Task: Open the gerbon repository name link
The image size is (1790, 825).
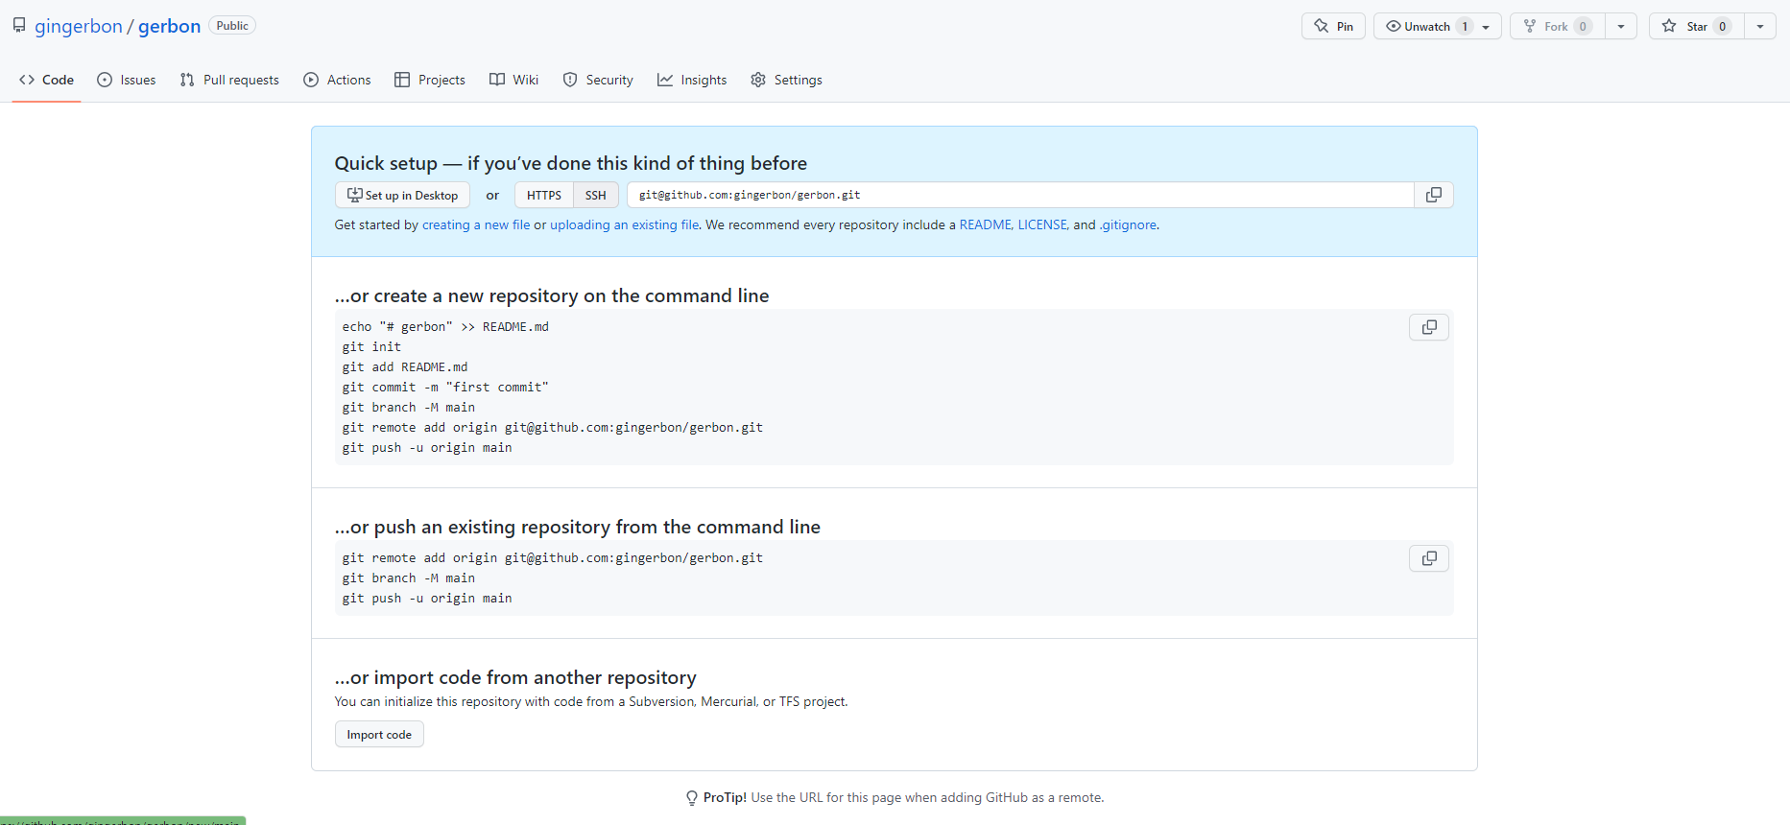Action: coord(169,26)
